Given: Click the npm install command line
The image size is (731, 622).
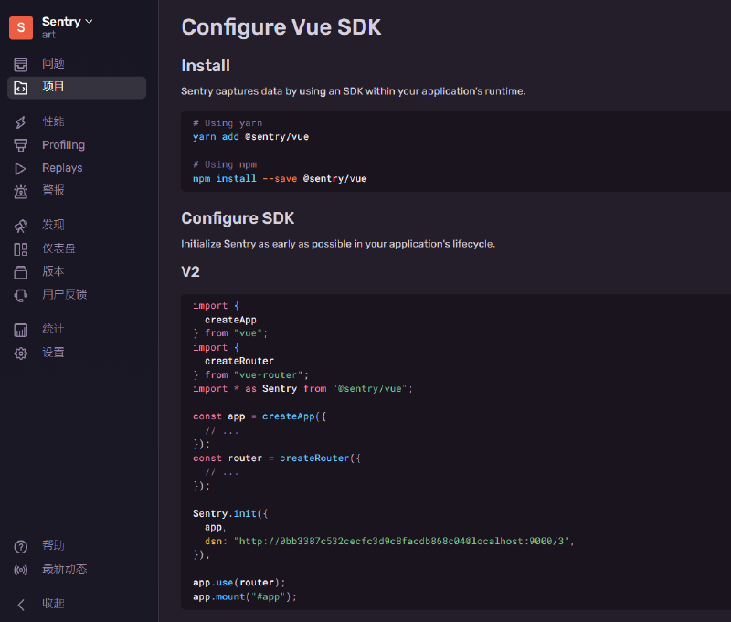Looking at the screenshot, I should (280, 179).
